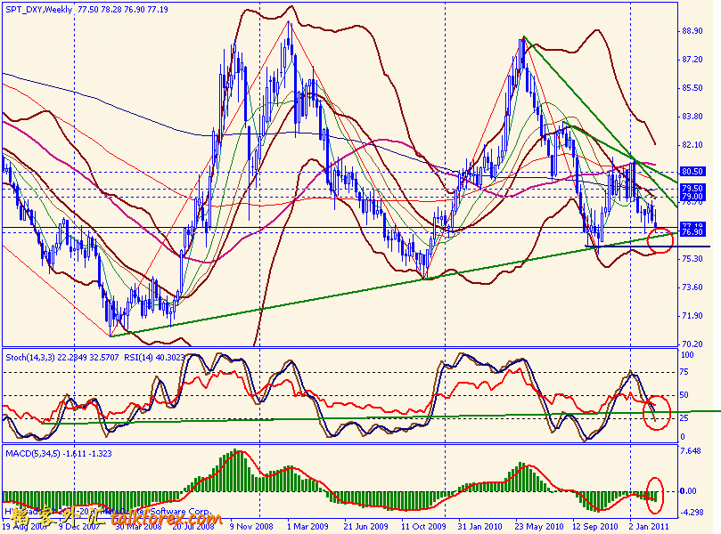Select the highlighted 79.50 price level tag

pos(692,189)
